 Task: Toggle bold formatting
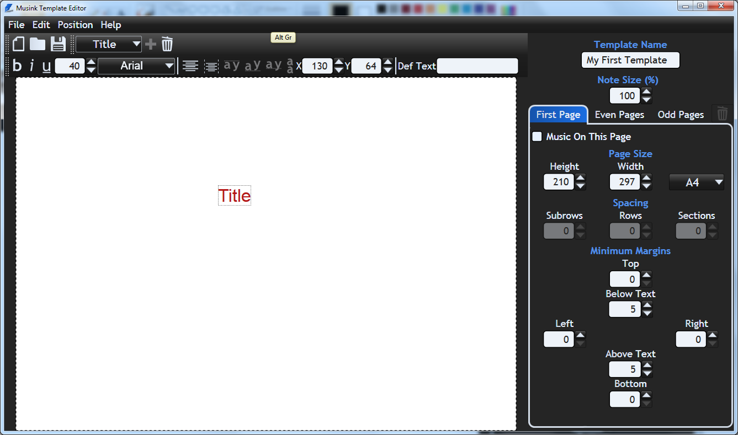point(17,66)
